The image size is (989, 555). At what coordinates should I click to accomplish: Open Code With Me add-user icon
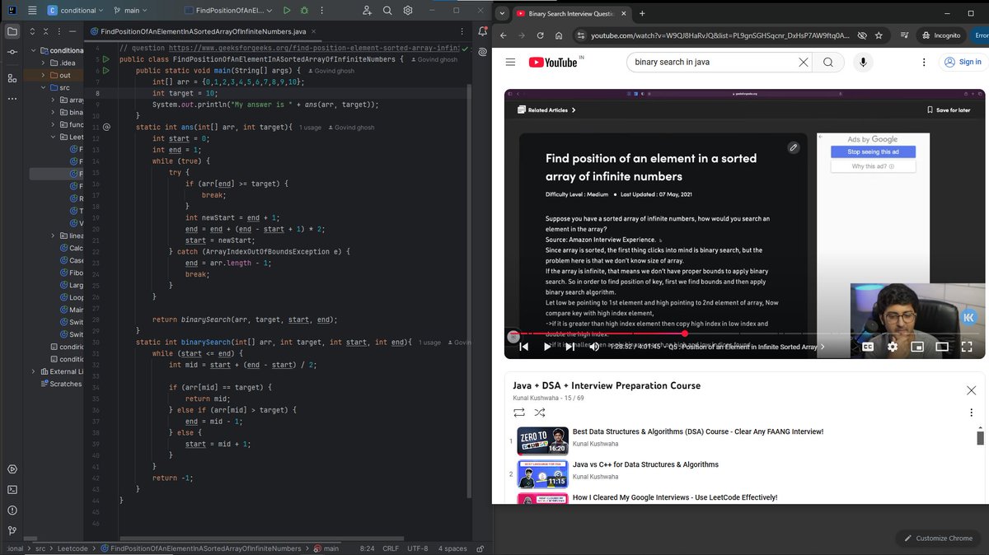pos(367,11)
